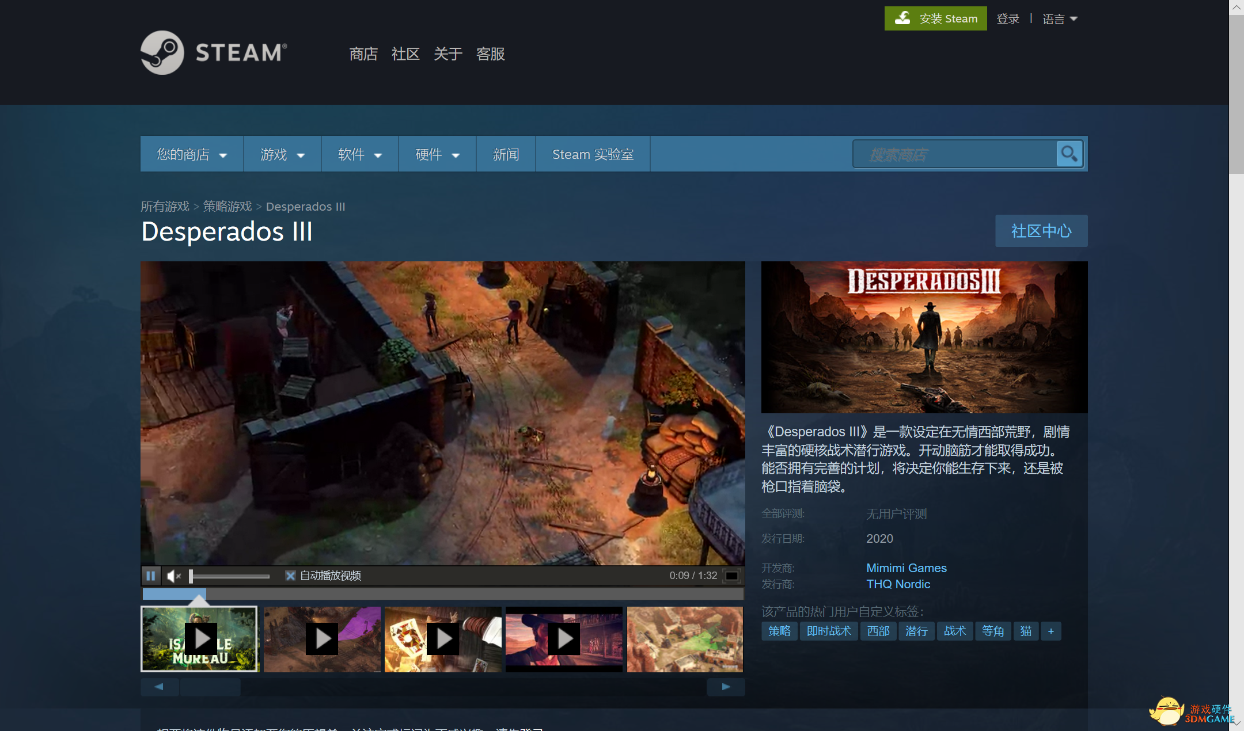Open the 新闻 tab
This screenshot has height=731, width=1244.
tap(506, 154)
